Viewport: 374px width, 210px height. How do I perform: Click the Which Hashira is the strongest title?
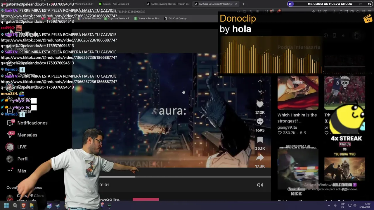297,118
